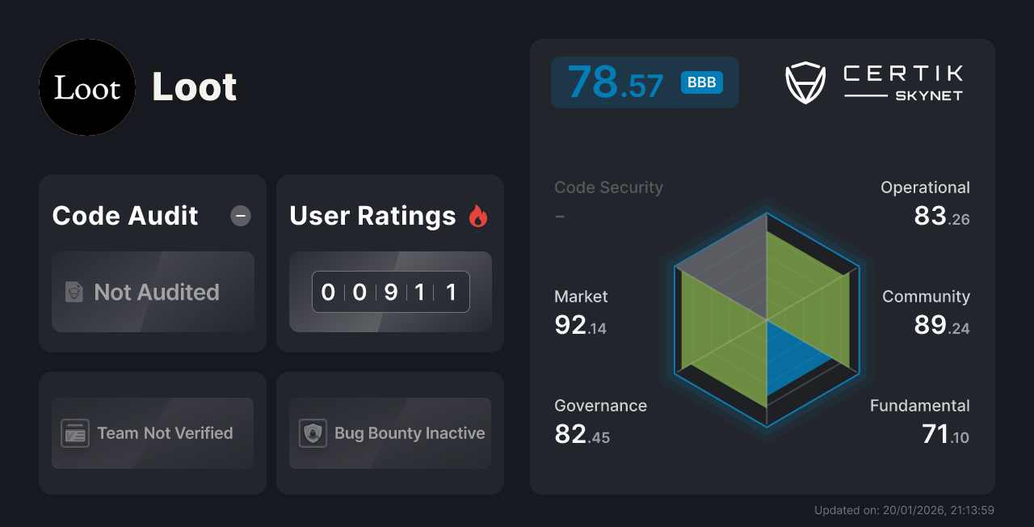Click the Bug Bounty Inactive status pill

click(389, 433)
